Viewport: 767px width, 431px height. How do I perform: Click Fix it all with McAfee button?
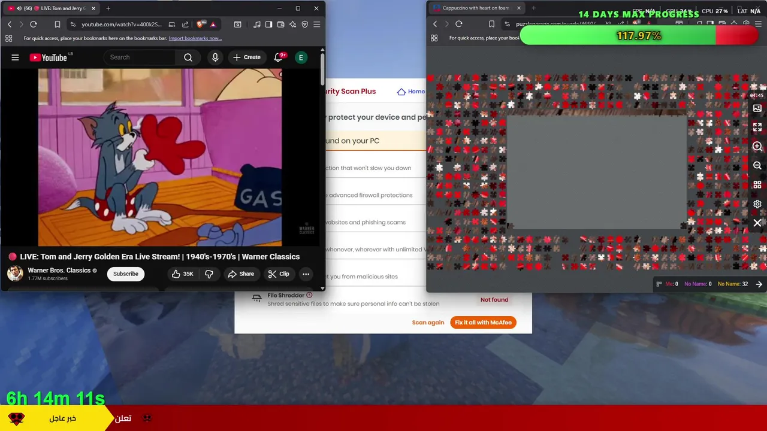point(483,323)
